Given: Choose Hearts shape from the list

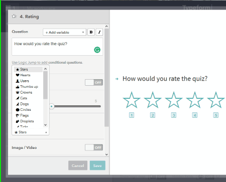Looking at the screenshot, I should 28,75.
